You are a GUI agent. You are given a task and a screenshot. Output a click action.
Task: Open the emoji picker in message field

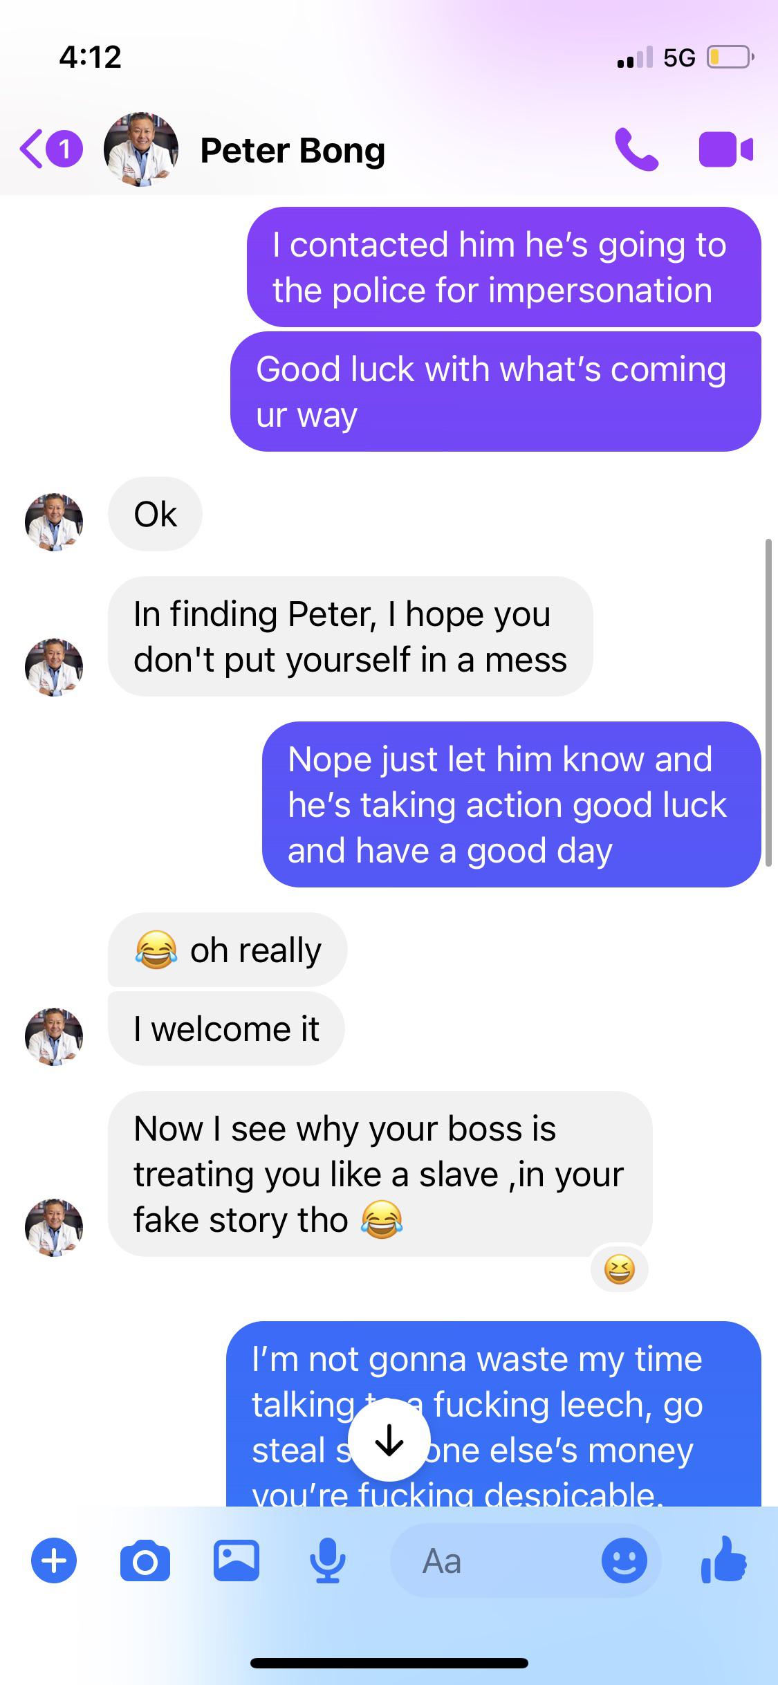coord(624,1561)
